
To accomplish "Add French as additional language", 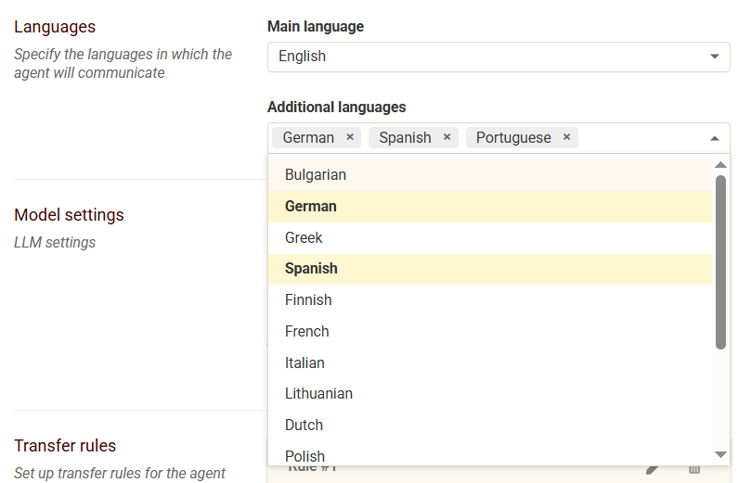I will point(490,331).
